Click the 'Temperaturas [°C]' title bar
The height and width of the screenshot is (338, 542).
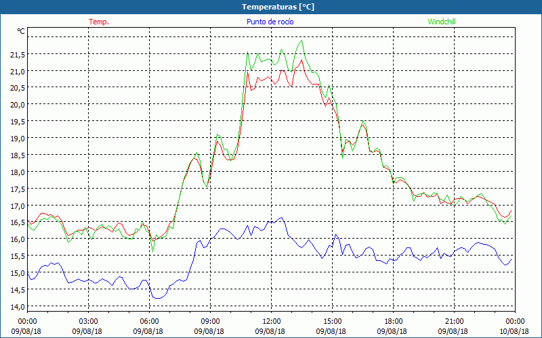(271, 7)
